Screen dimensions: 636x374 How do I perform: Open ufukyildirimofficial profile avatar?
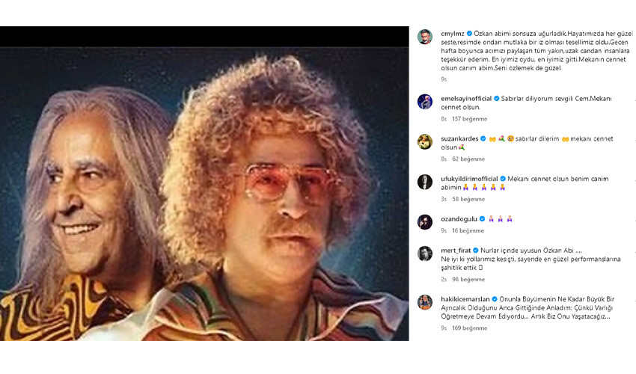point(425,182)
